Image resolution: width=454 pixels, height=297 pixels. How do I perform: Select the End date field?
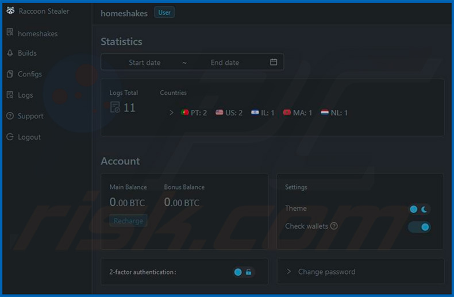pyautogui.click(x=225, y=63)
